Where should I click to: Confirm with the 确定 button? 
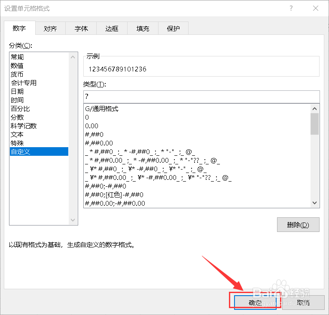coord(255,303)
